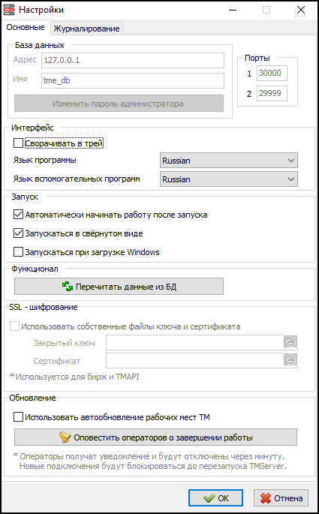Uncheck Автоматически начинать работу после запуска

(18, 215)
